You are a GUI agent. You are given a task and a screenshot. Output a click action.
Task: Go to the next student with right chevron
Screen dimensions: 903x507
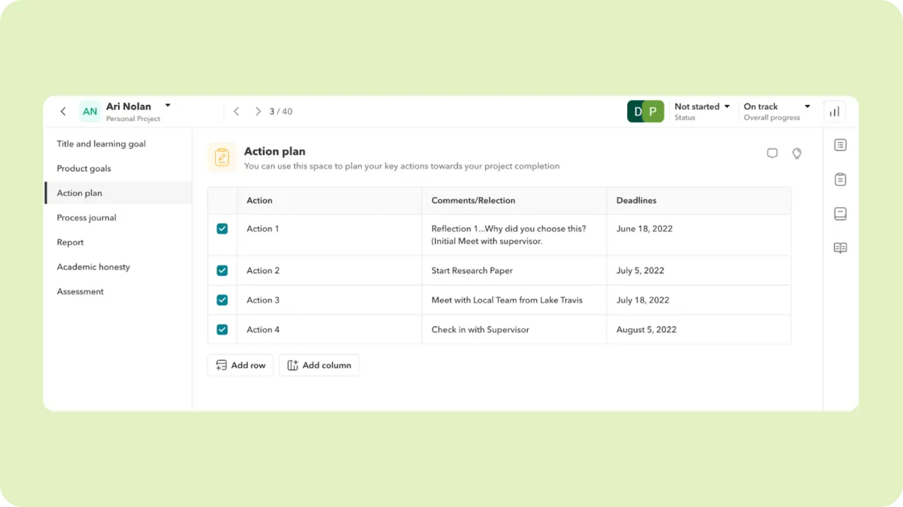pyautogui.click(x=257, y=111)
